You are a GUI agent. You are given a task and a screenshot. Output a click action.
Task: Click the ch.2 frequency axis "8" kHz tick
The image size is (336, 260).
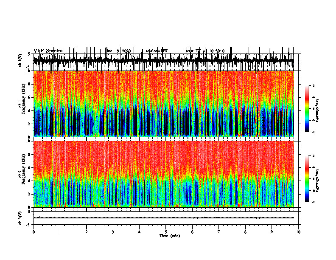(30, 155)
